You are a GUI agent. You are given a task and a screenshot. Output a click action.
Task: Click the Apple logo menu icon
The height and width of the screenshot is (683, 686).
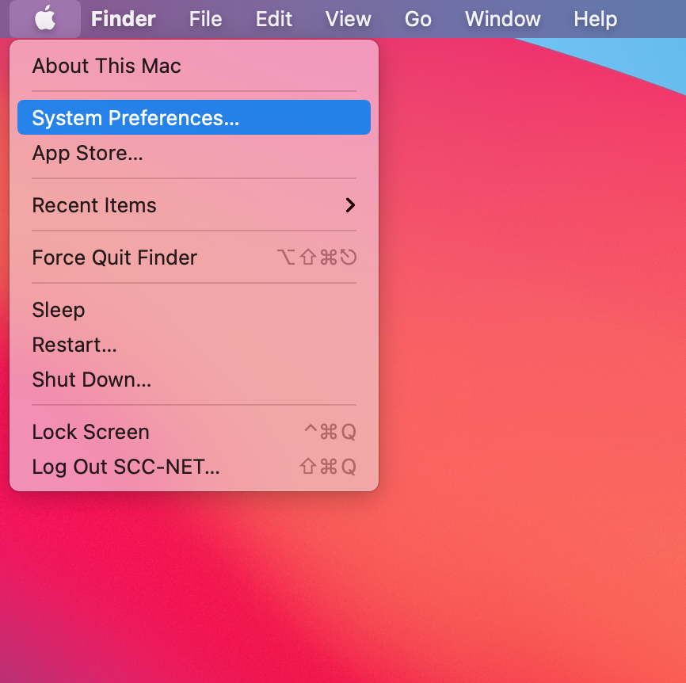(x=45, y=19)
